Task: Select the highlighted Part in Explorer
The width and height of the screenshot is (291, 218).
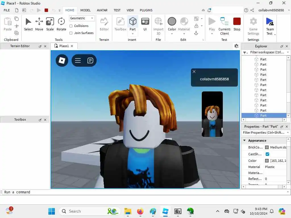Action: (264, 116)
